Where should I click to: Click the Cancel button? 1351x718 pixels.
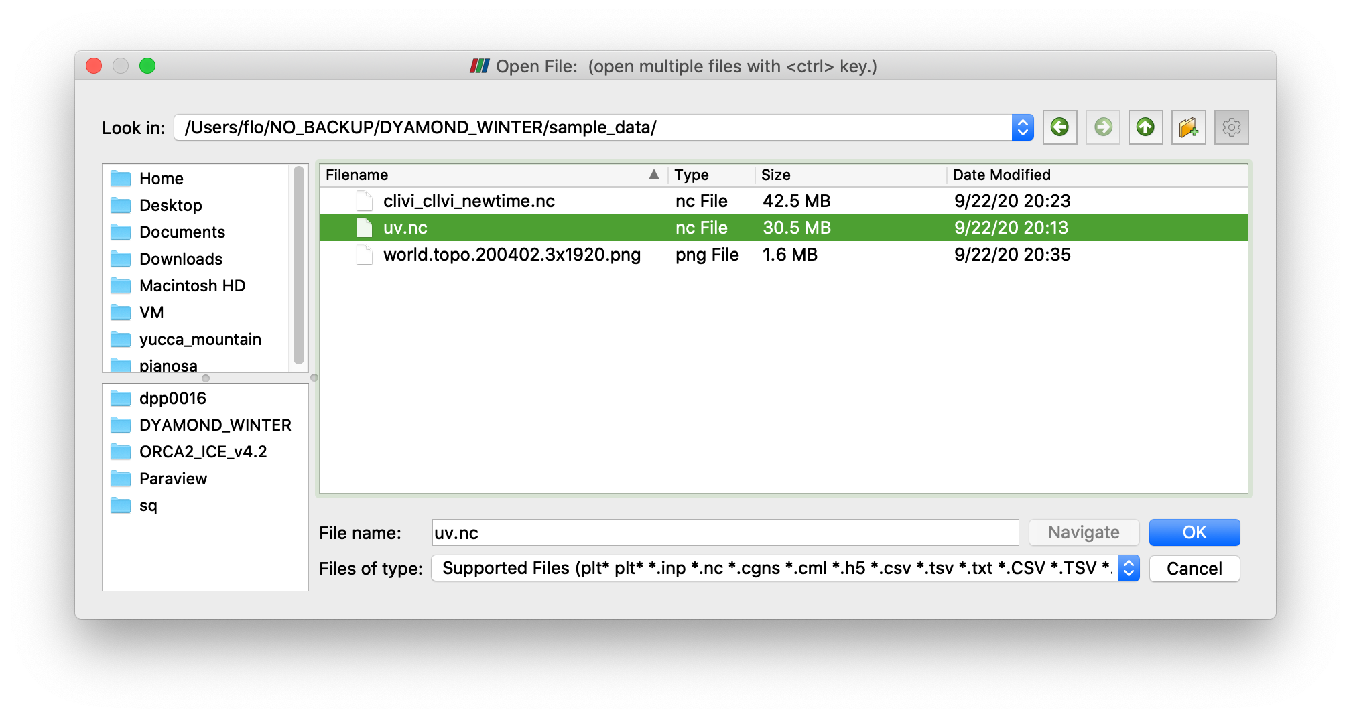(x=1194, y=569)
